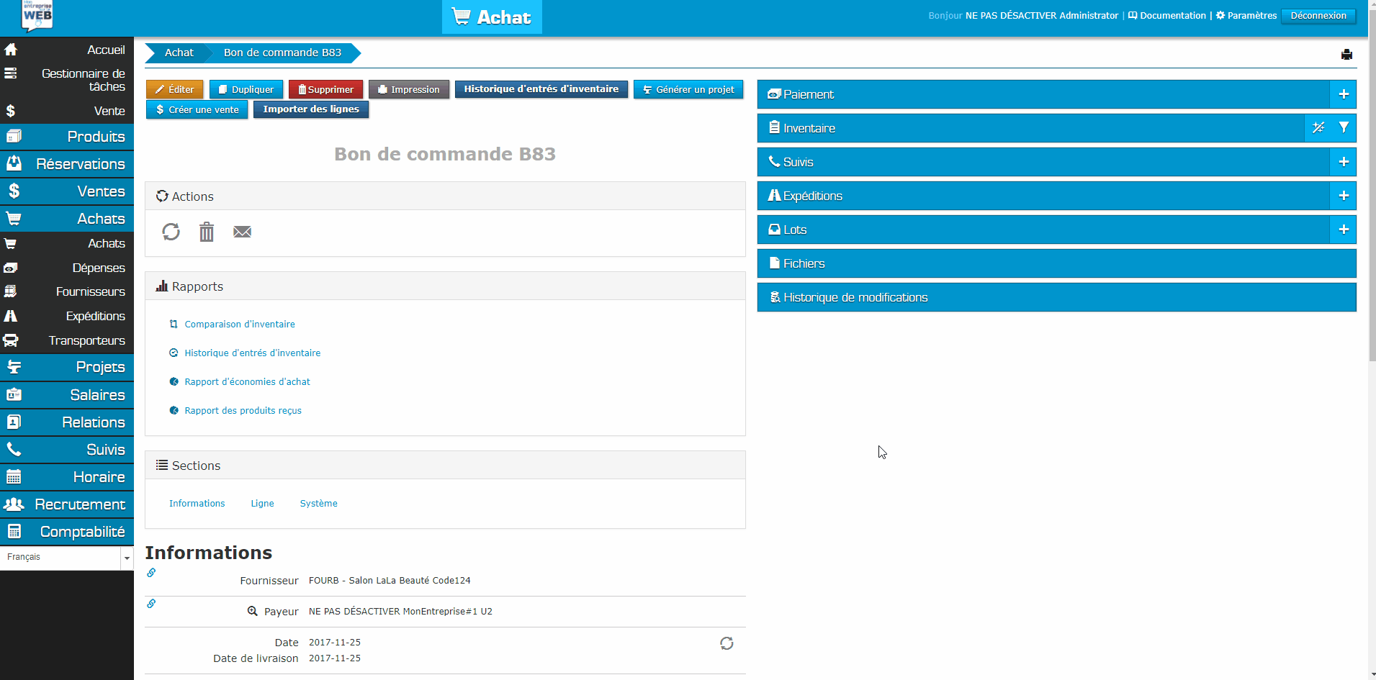Open the Rapport d'économies d'achat link
This screenshot has height=680, width=1376.
pos(247,382)
